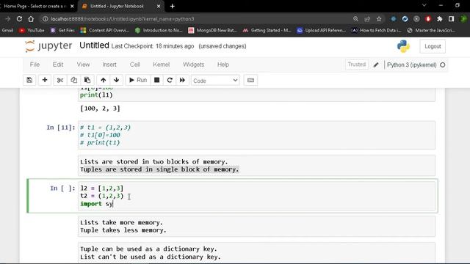Interrupt the kernel with the stop icon
This screenshot has width=470, height=264.
[x=156, y=80]
